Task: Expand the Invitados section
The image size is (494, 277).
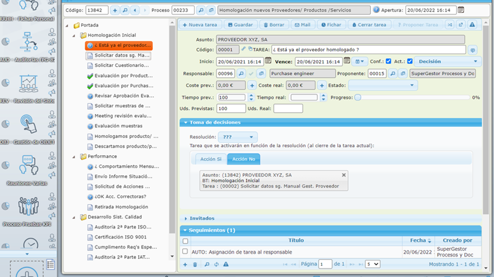Action: click(186, 218)
